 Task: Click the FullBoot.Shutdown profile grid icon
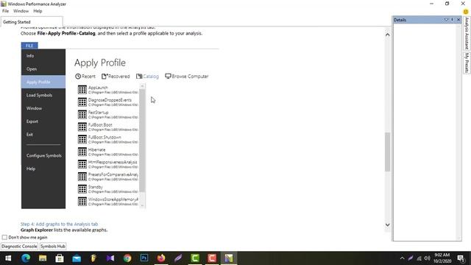coord(82,139)
